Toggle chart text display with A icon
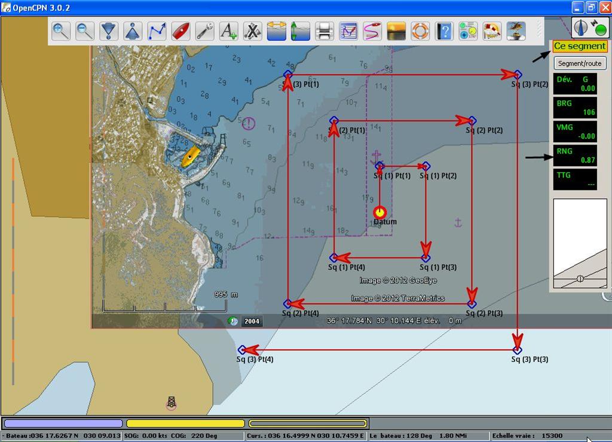 click(x=228, y=30)
